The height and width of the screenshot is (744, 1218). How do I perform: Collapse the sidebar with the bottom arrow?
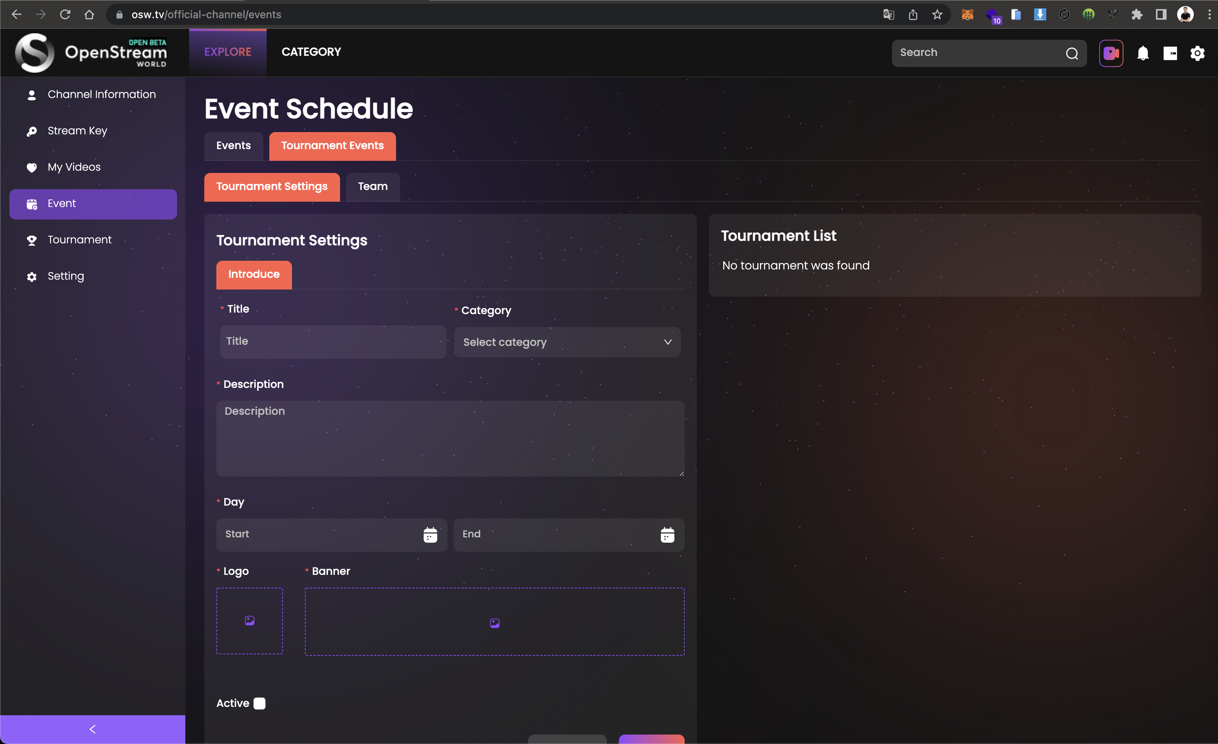pos(92,729)
